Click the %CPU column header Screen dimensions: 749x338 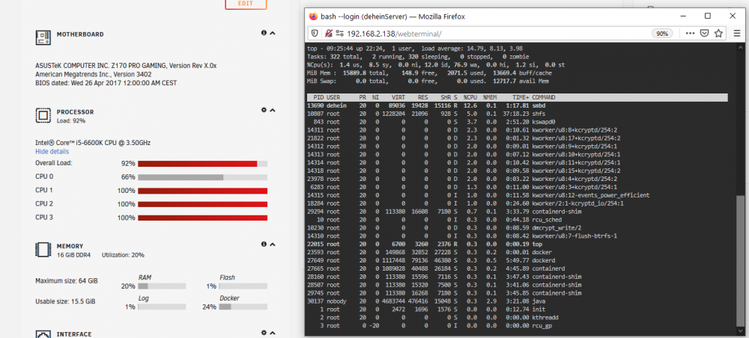(471, 97)
